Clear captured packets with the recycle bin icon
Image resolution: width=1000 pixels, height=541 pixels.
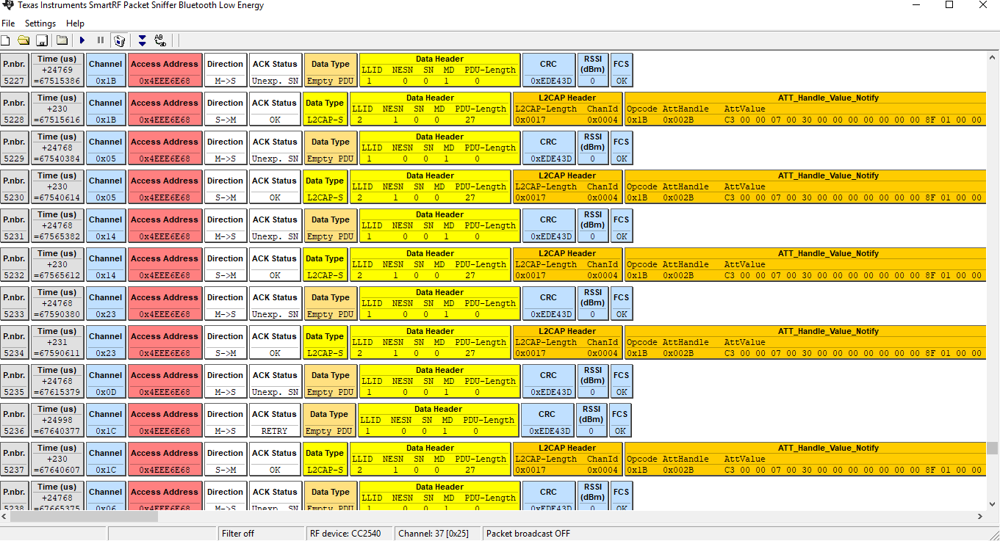point(120,40)
